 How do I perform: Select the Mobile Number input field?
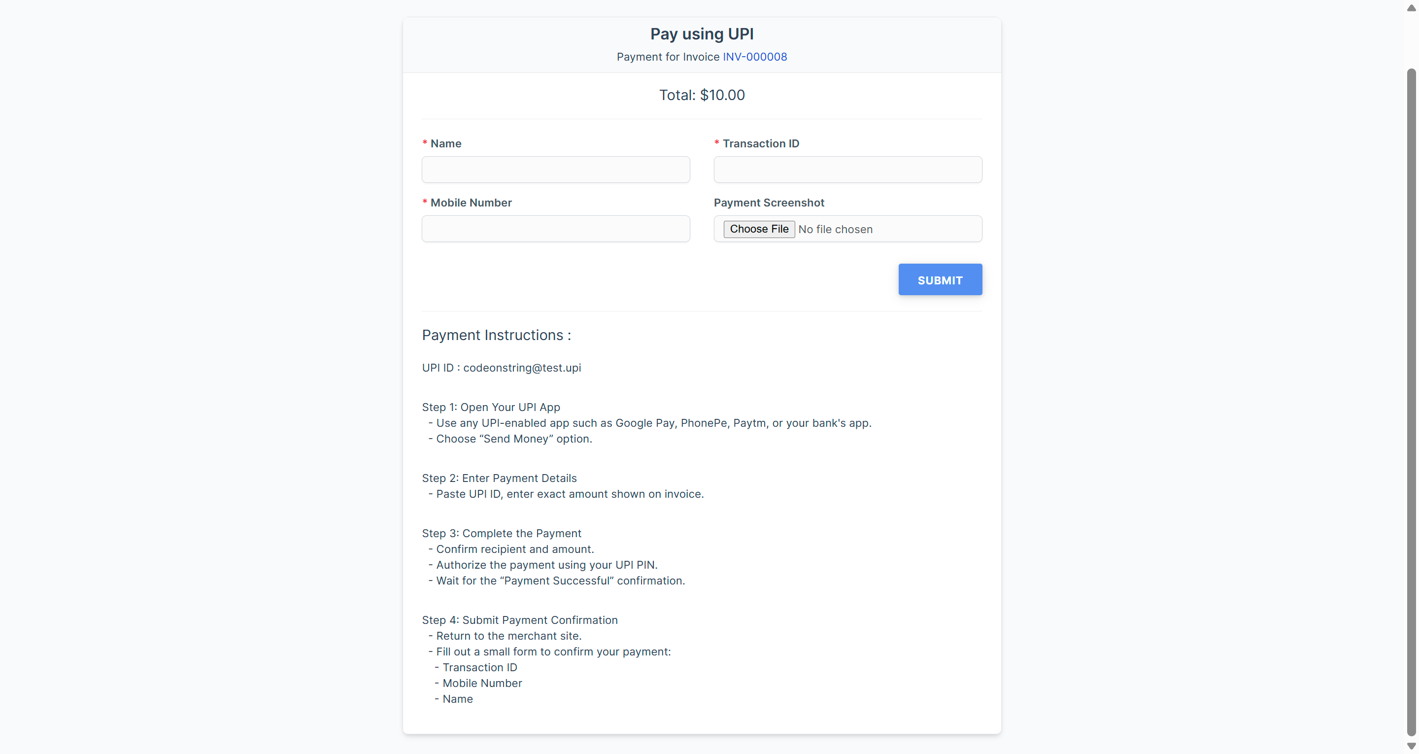coord(555,229)
